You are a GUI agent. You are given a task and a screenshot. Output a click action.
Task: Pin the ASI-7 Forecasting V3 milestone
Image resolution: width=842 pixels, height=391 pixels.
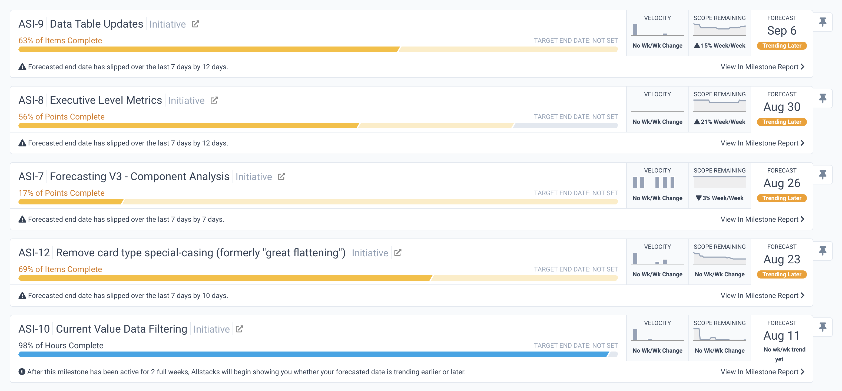(x=823, y=175)
